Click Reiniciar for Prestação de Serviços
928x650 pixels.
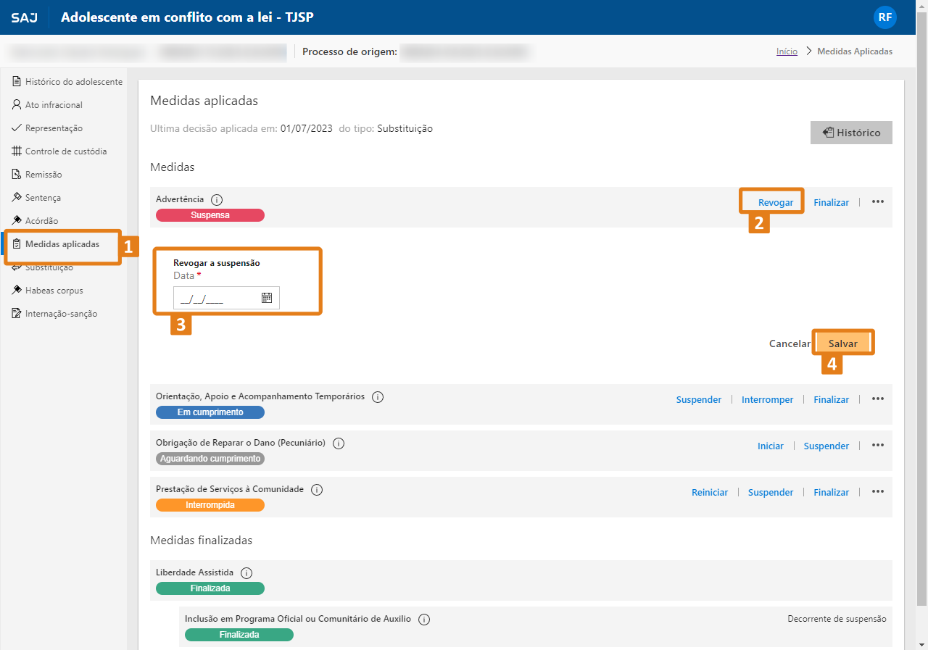pyautogui.click(x=710, y=492)
